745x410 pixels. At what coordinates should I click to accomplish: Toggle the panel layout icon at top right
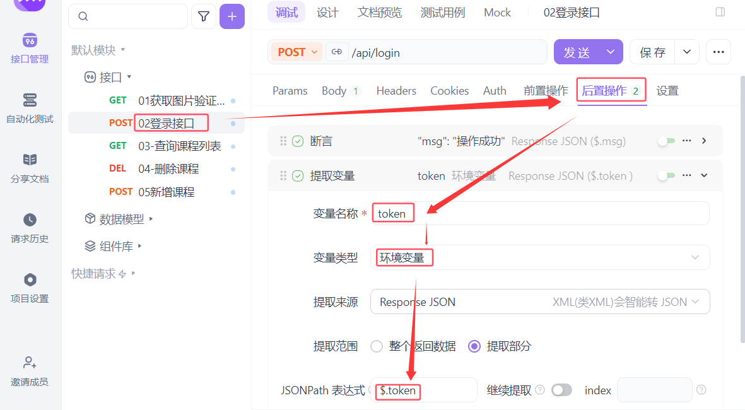click(x=720, y=12)
